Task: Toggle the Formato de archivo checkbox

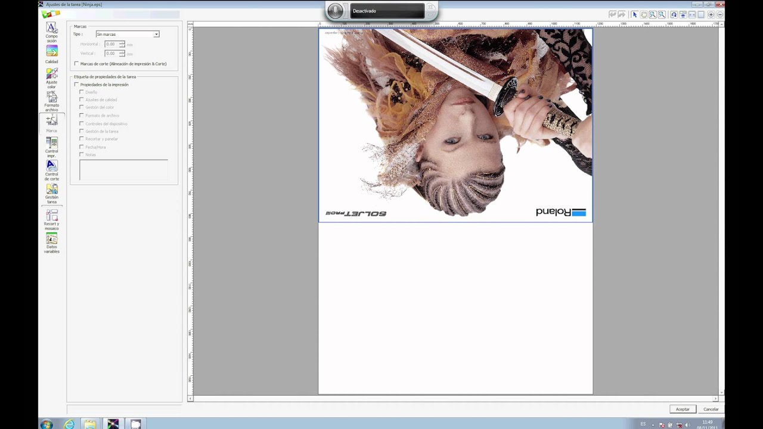Action: (82, 116)
